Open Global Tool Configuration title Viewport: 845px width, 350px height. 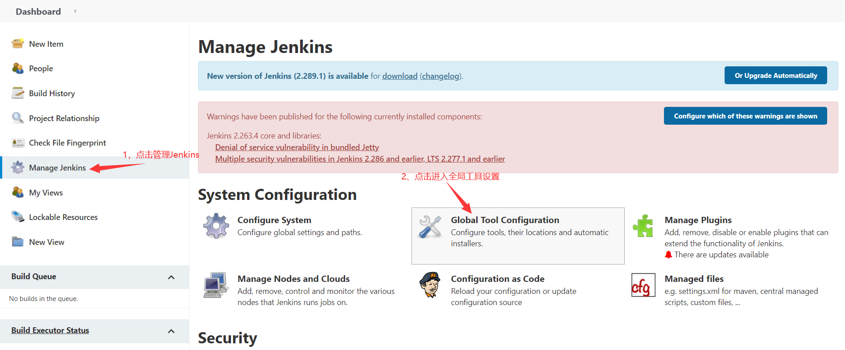(505, 220)
